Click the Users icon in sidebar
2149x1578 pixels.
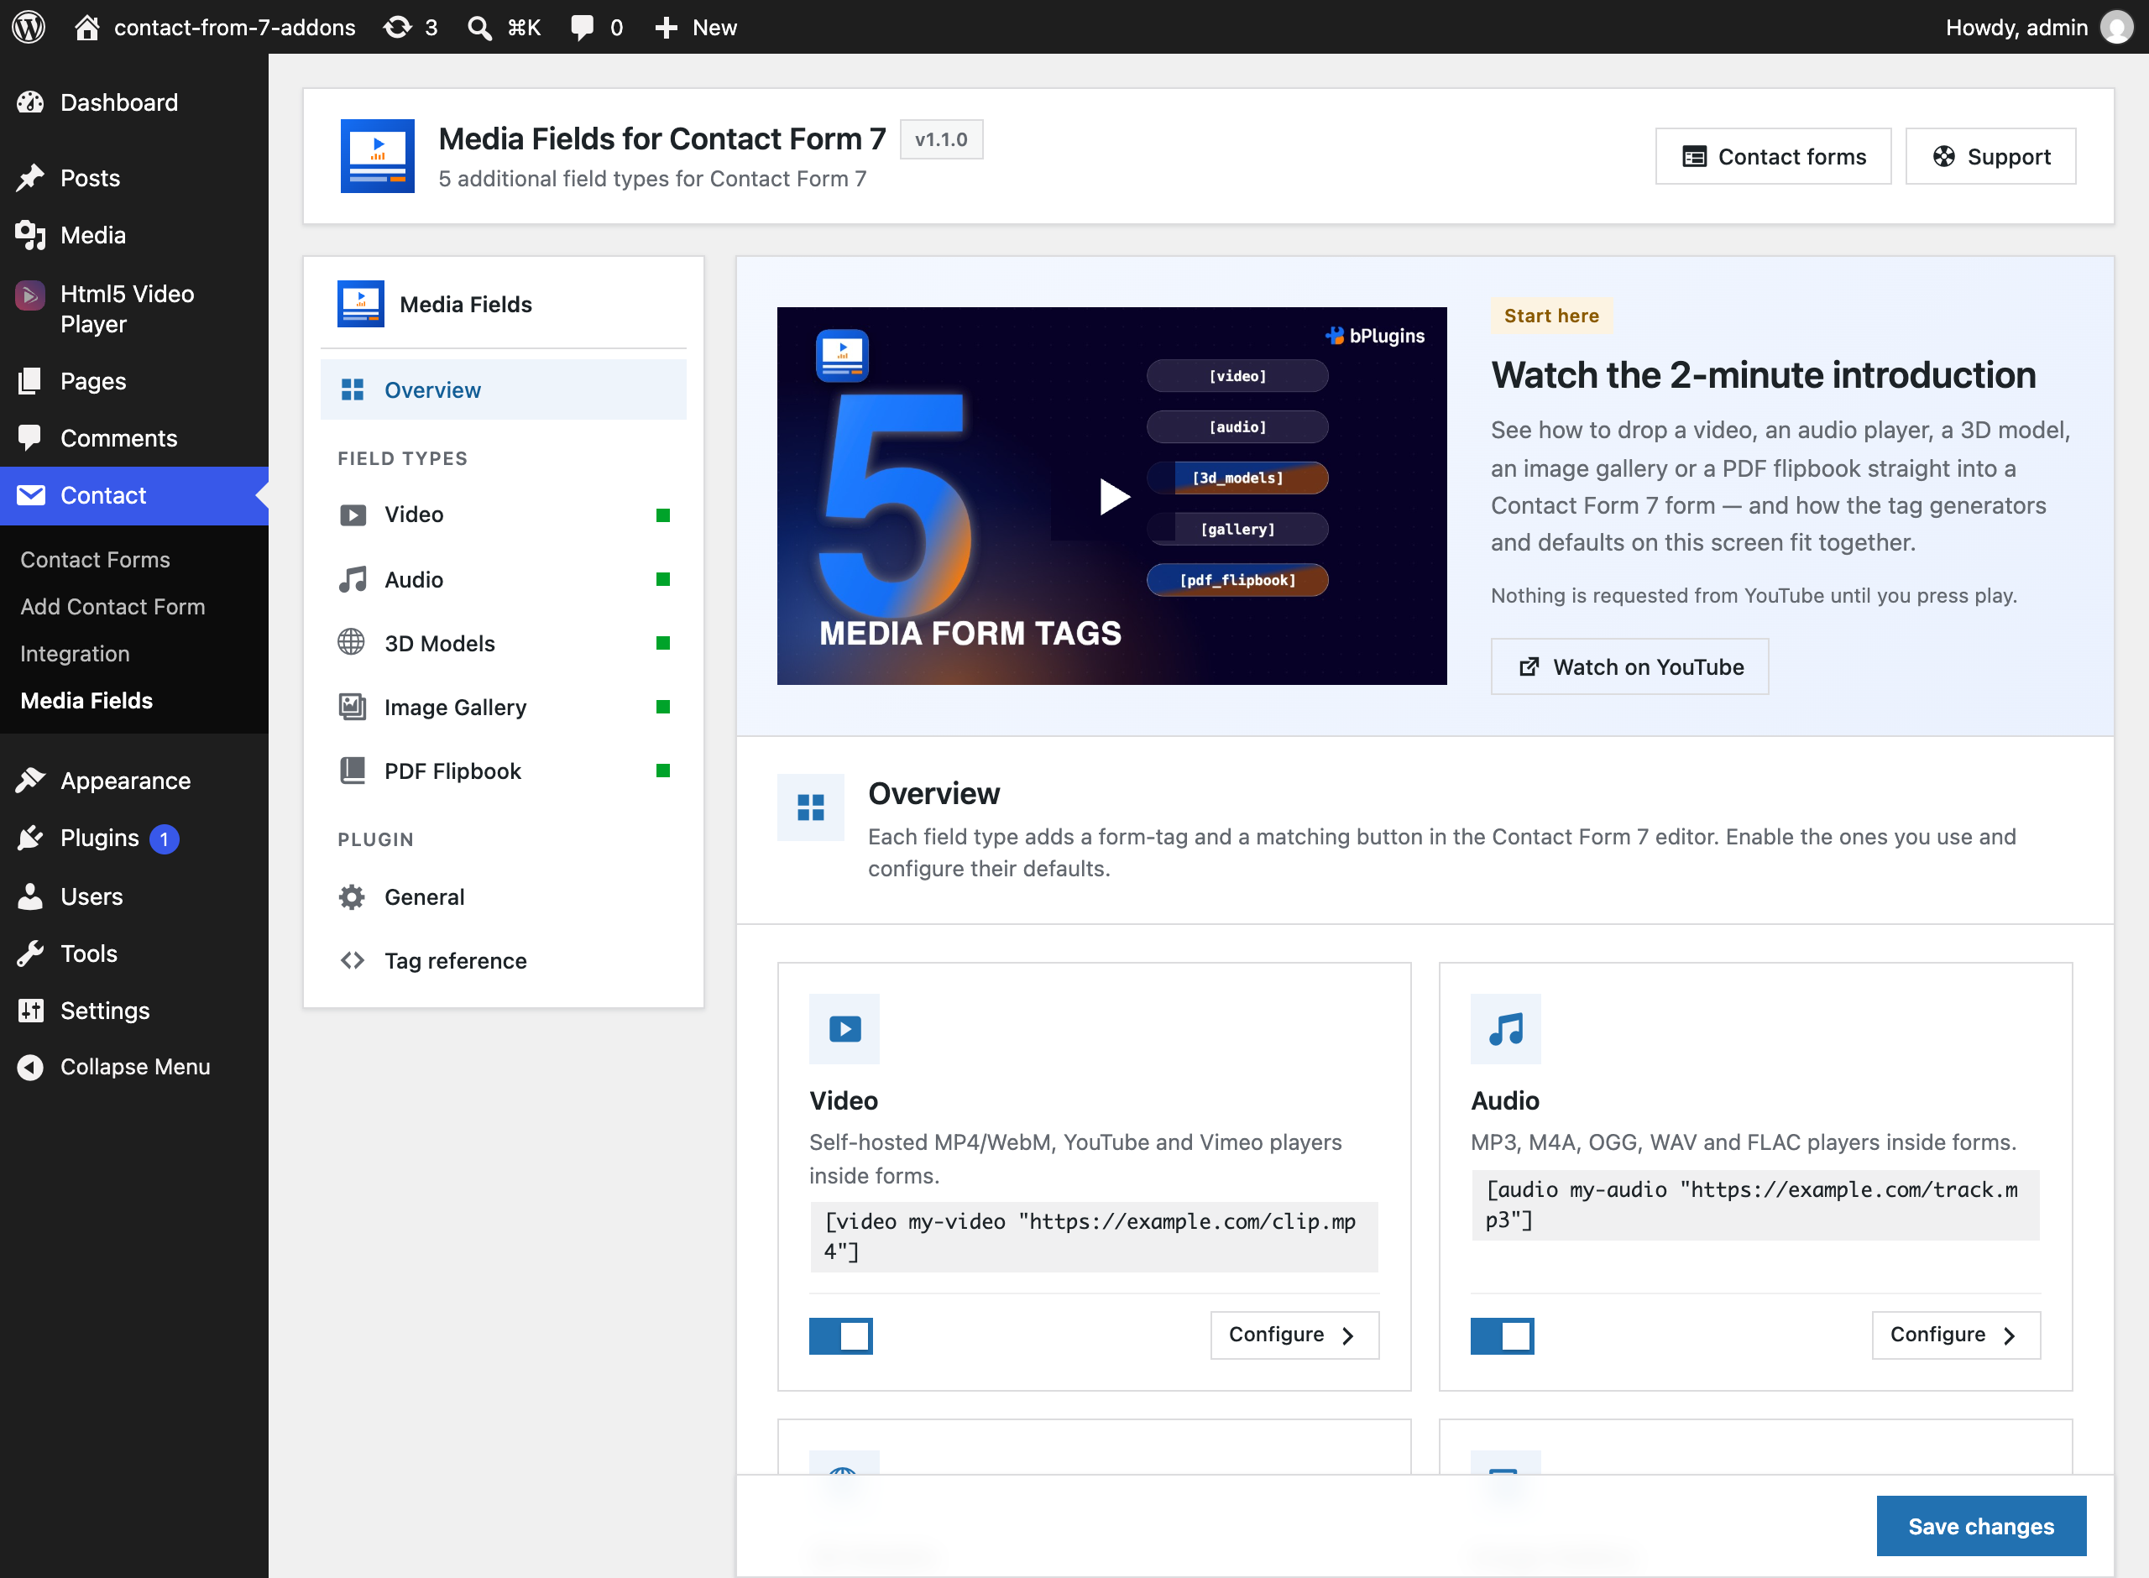pyautogui.click(x=30, y=896)
